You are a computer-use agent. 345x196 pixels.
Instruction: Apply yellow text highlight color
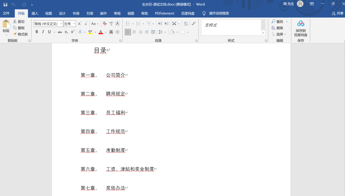point(90,32)
